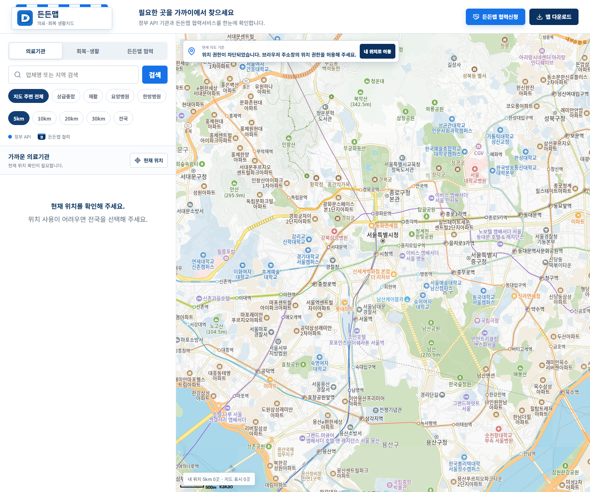Choose the 20km radius option
This screenshot has width=590, height=492.
tap(71, 118)
